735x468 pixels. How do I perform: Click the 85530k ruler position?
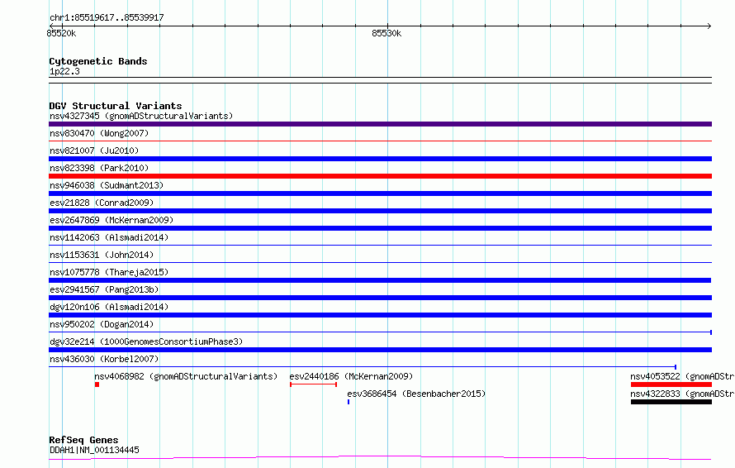[386, 33]
